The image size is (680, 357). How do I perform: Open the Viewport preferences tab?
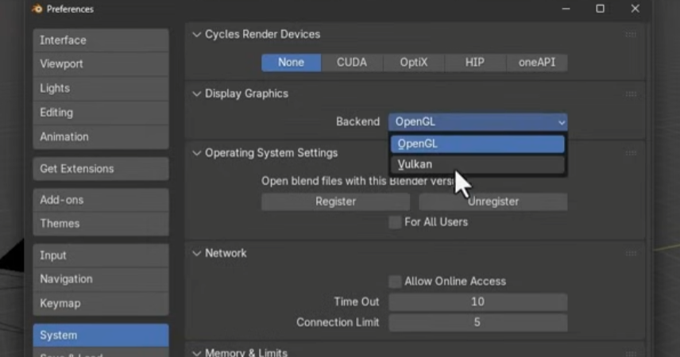(x=101, y=64)
